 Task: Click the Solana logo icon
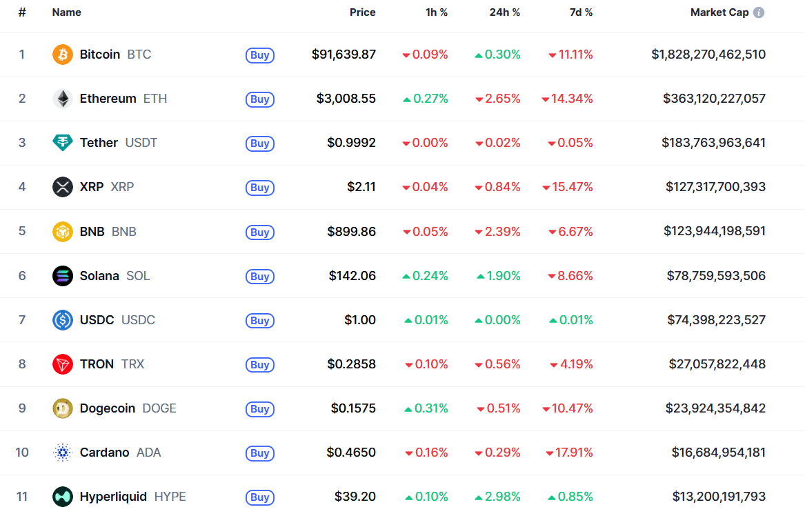tap(62, 276)
